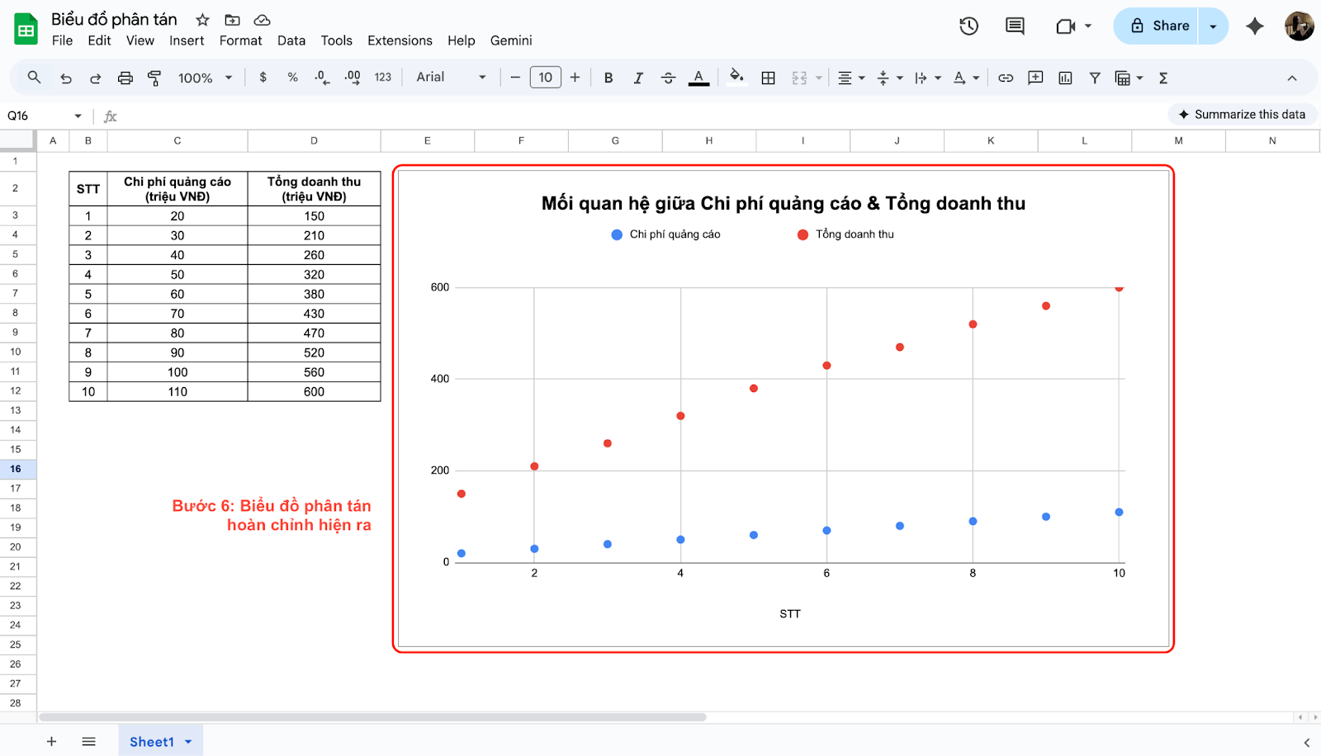1321x756 pixels.
Task: Open version history clock icon
Action: click(968, 26)
